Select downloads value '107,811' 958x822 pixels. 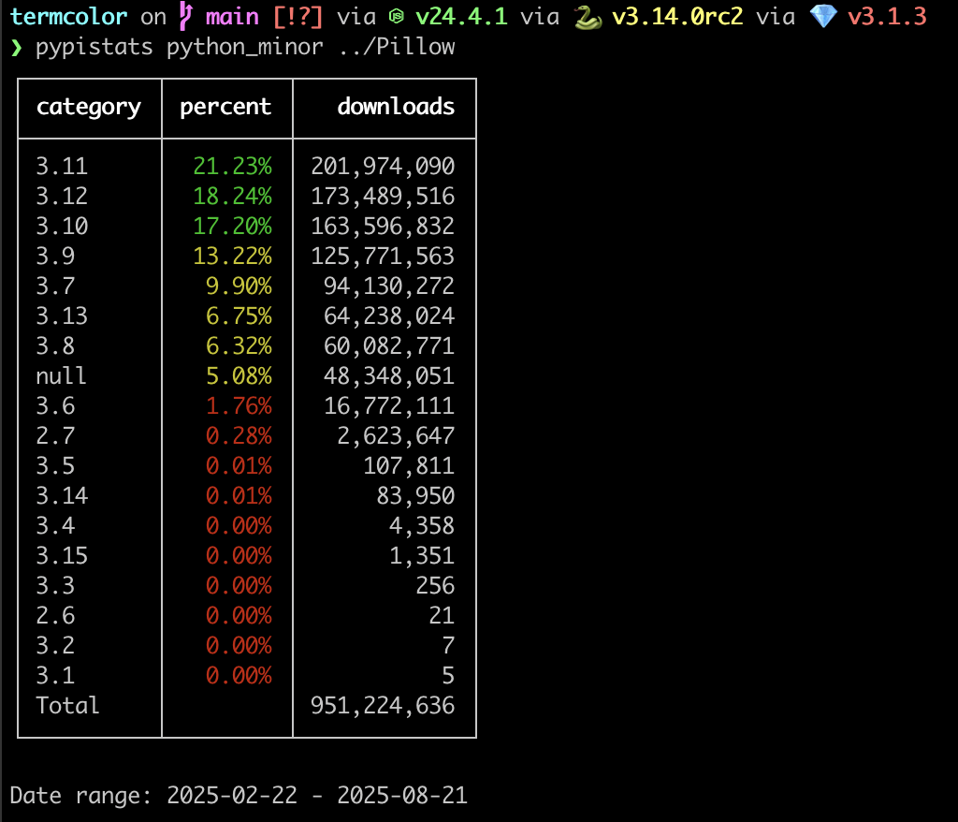[409, 466]
